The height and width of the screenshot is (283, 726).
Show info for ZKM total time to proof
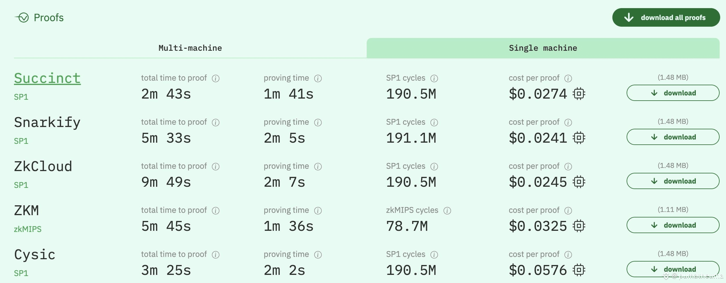pyautogui.click(x=216, y=211)
